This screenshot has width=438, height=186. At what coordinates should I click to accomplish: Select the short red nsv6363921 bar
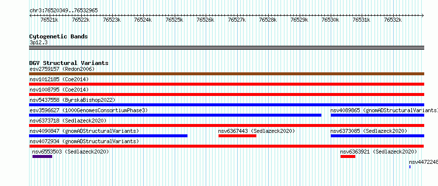pos(348,156)
